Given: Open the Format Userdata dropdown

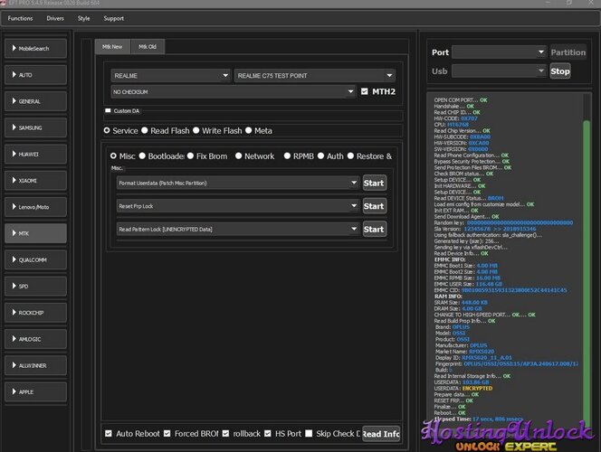Looking at the screenshot, I should pos(238,183).
